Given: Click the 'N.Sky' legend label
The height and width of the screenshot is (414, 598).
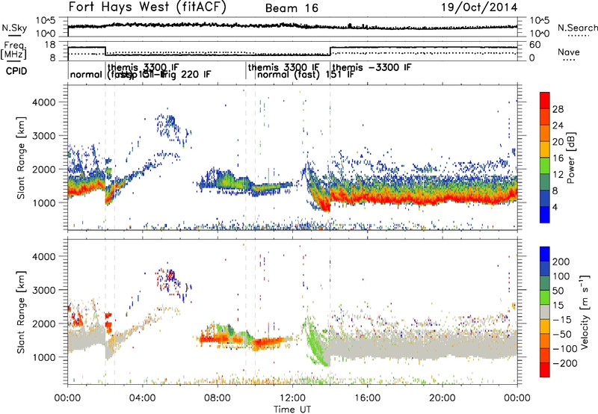Looking at the screenshot, I should [x=14, y=28].
